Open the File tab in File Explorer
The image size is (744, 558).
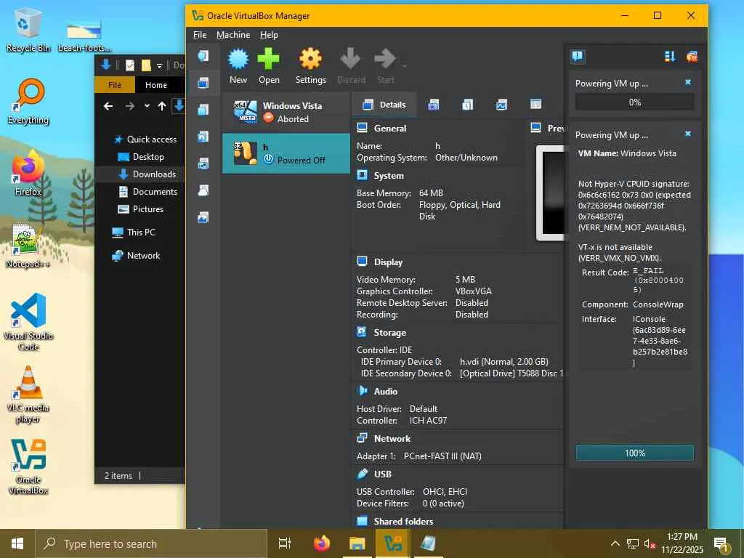pyautogui.click(x=115, y=85)
